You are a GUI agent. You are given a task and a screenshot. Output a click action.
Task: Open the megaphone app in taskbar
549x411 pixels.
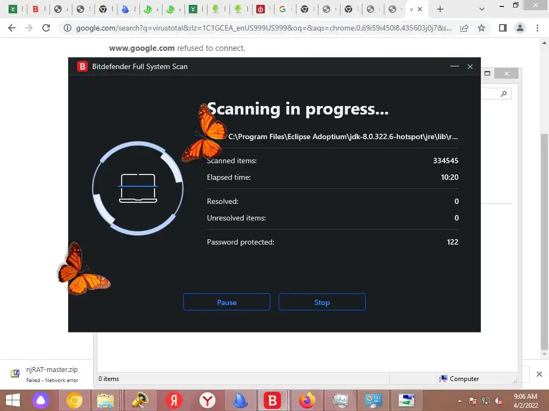tap(140, 400)
